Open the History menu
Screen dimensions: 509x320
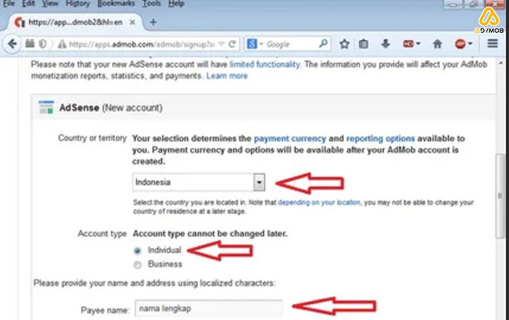78,4
